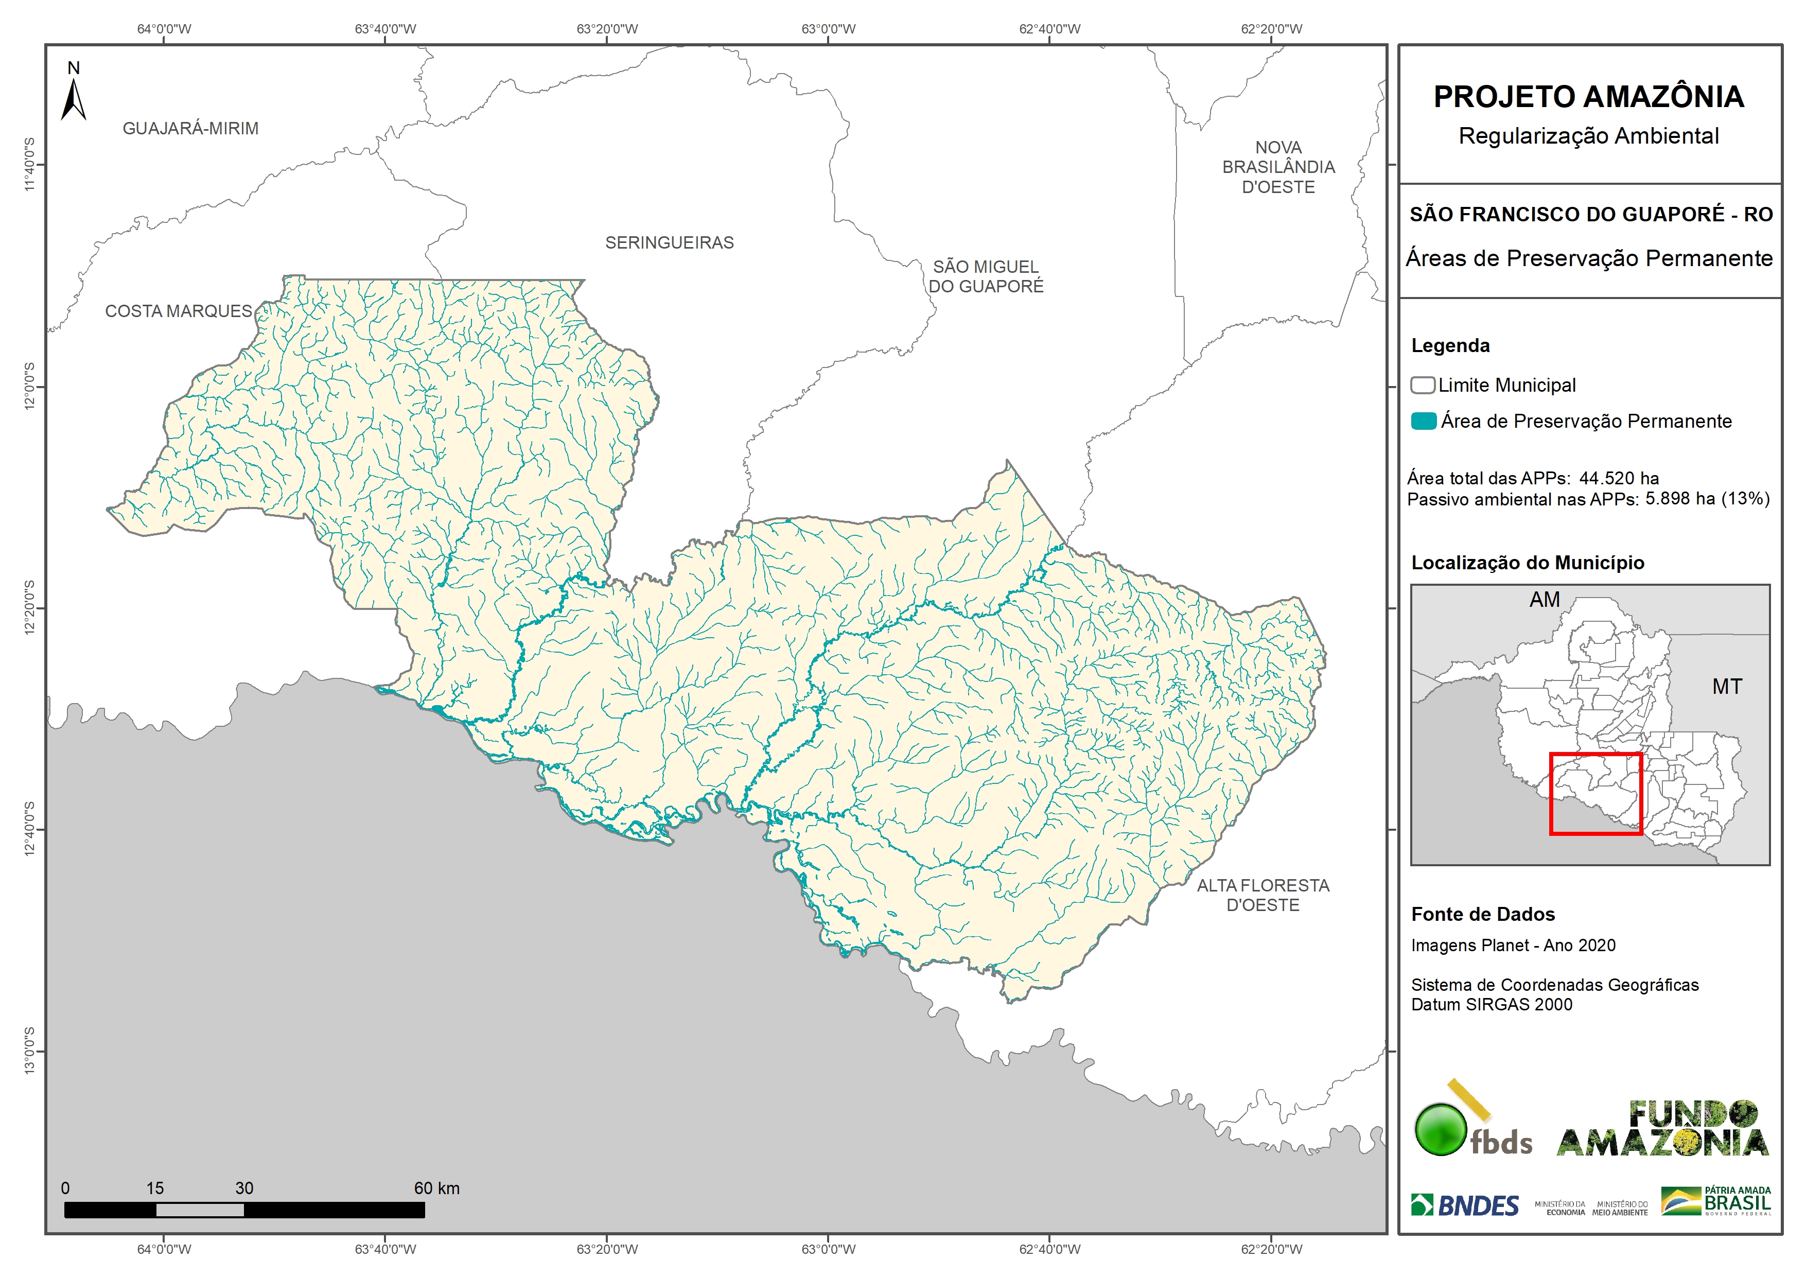
Task: Click the BNDES logo
Action: pyautogui.click(x=1465, y=1205)
